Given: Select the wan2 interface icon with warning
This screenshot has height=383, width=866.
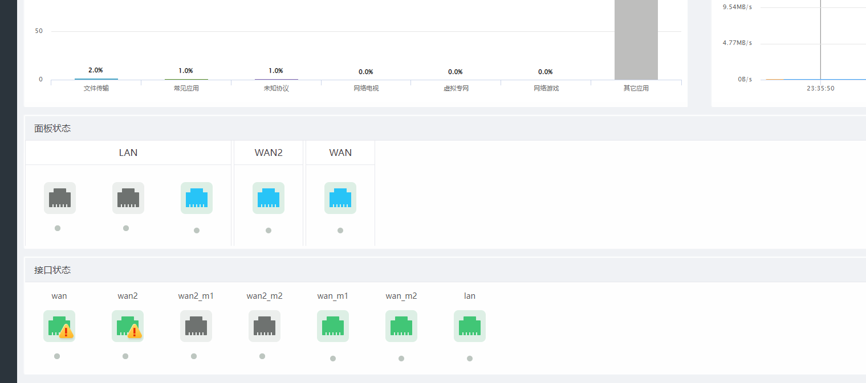Looking at the screenshot, I should coord(128,326).
